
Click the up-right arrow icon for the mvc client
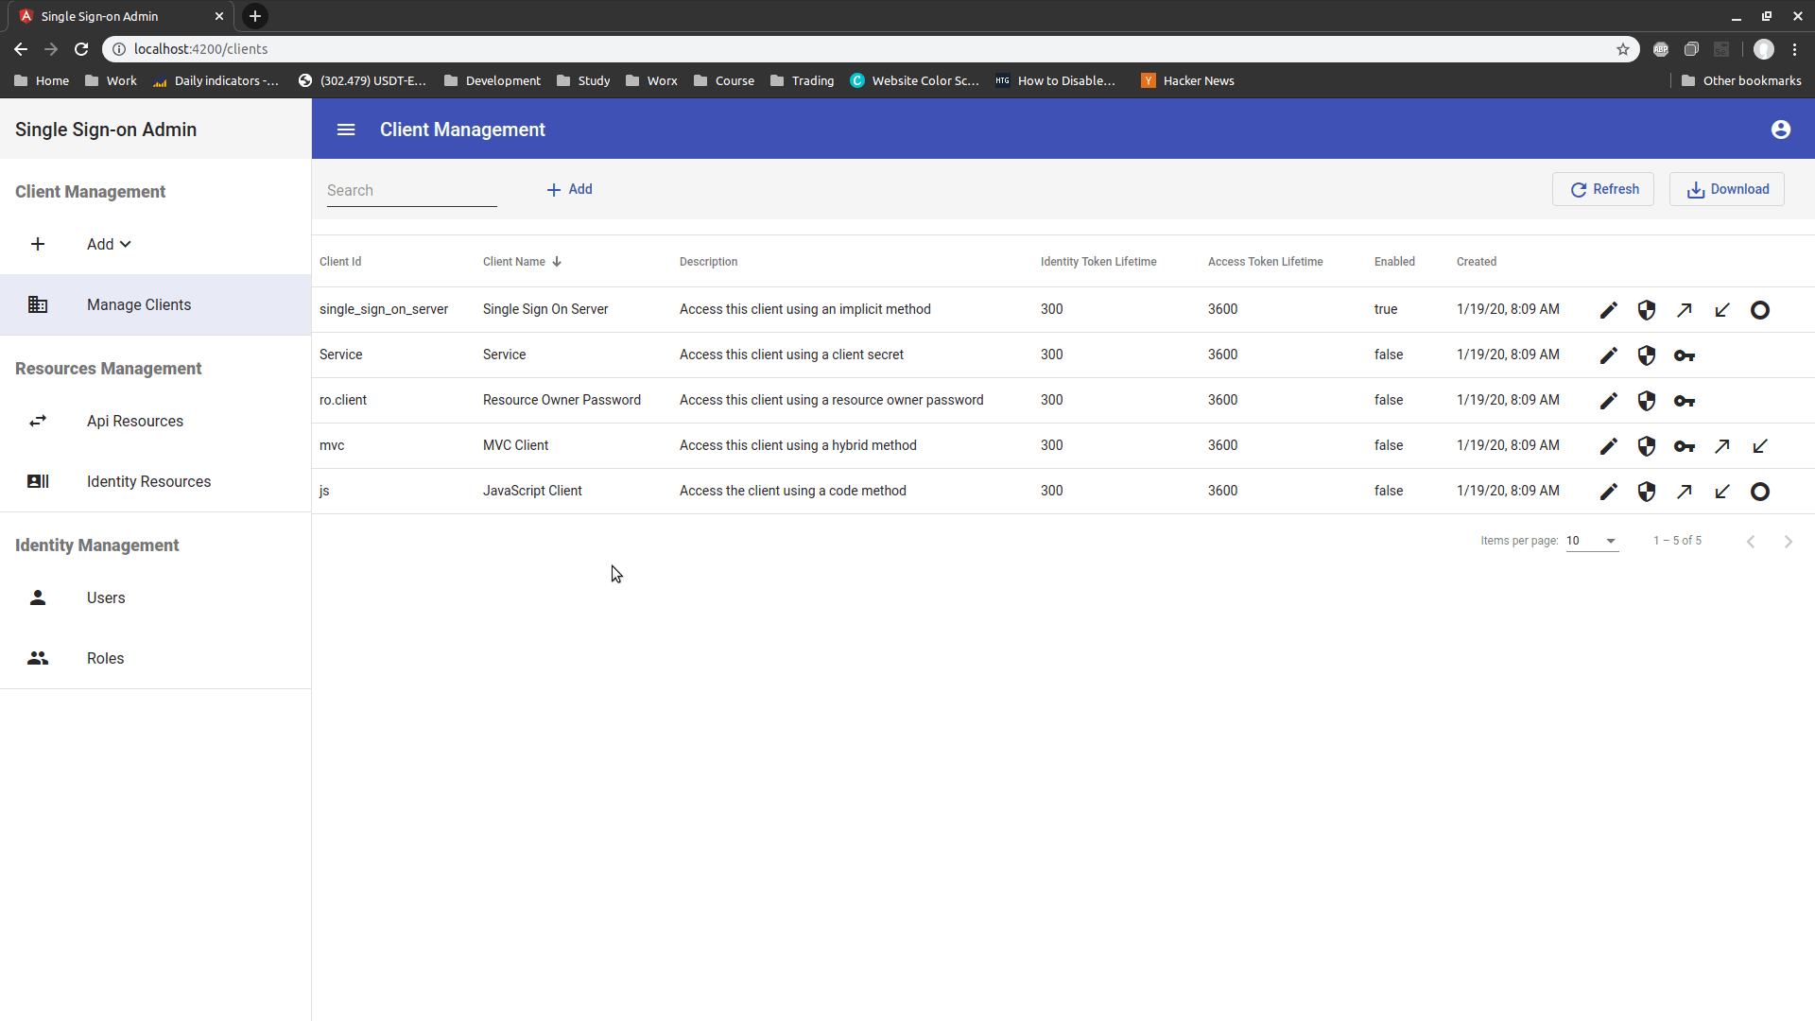[x=1721, y=446]
